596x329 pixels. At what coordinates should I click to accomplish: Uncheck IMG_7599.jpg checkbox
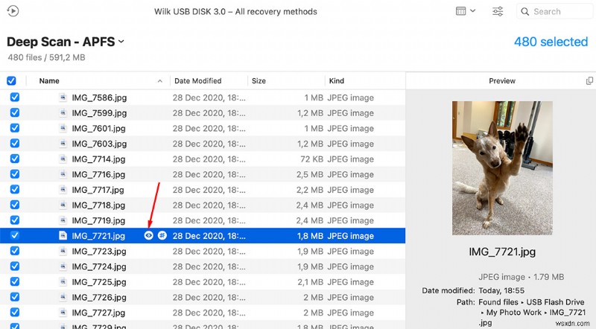[15, 113]
